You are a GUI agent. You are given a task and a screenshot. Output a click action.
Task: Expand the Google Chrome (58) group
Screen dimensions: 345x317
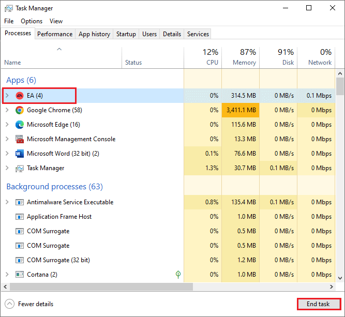(7, 110)
